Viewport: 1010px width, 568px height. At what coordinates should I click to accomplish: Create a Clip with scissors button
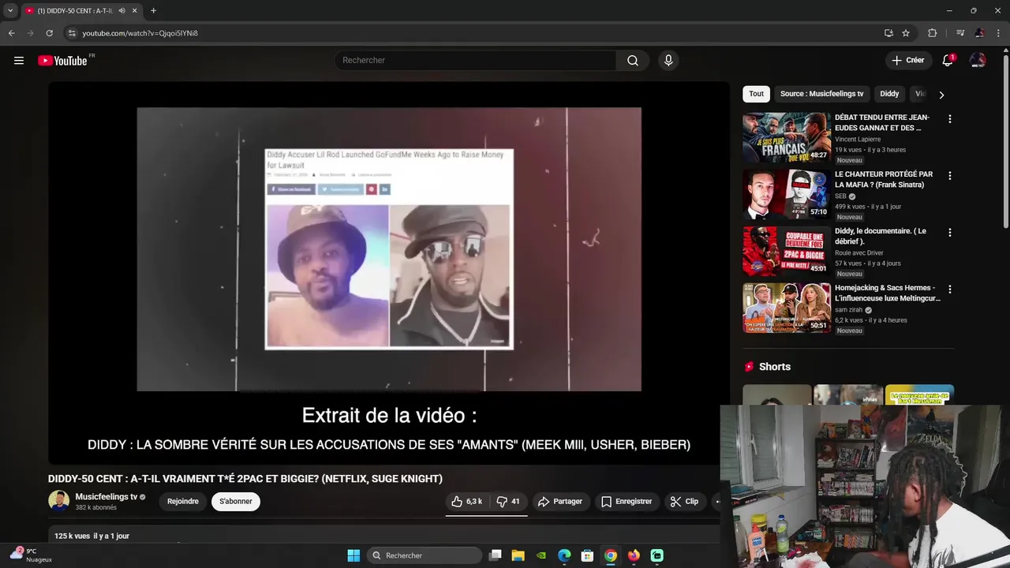(x=684, y=502)
